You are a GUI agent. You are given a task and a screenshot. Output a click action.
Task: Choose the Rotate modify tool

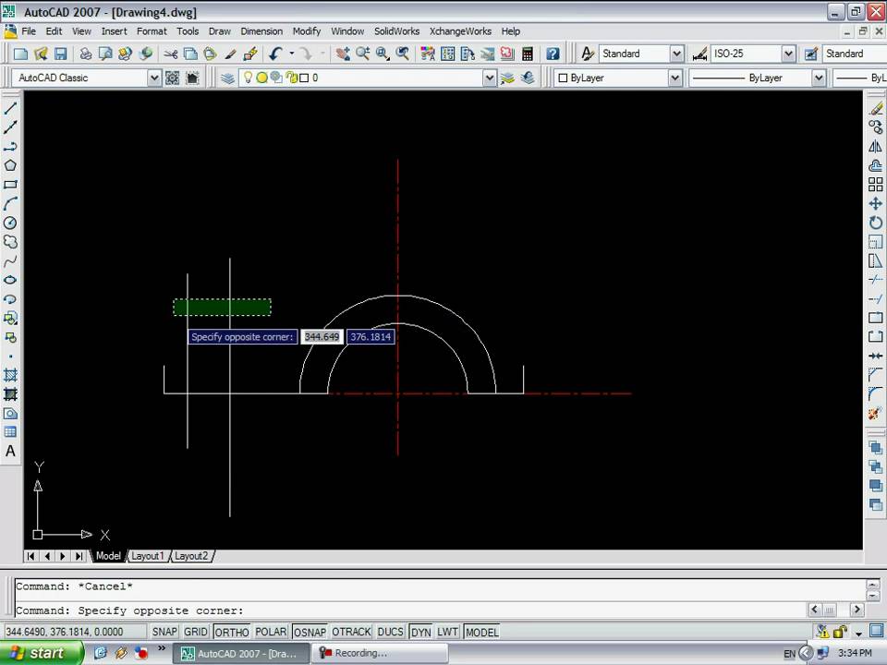point(875,223)
